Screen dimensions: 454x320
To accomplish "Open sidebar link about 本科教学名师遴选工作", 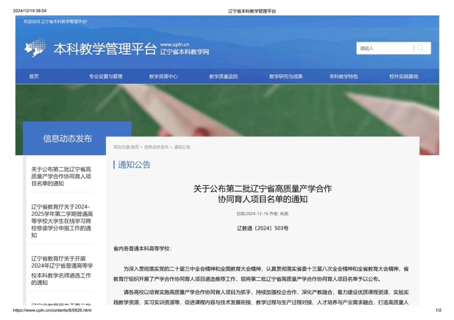I will [x=62, y=270].
